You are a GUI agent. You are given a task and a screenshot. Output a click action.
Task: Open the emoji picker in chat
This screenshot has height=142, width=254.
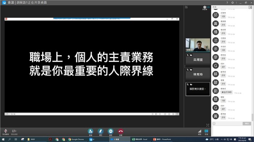[214, 124]
